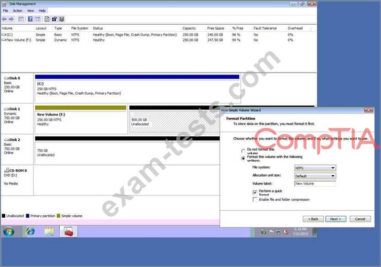Open the Properties toolbar icon
The width and height of the screenshot is (381, 267).
[54, 19]
